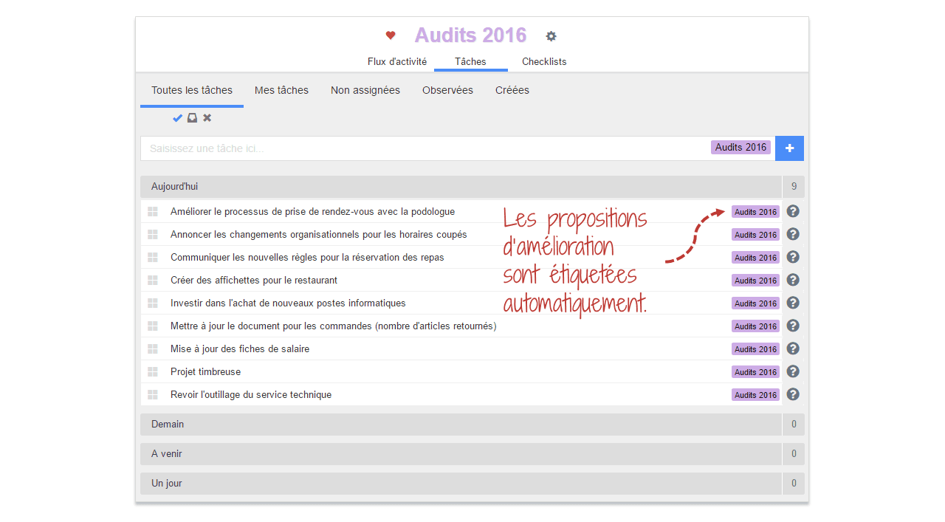Open the Observées tab
The height and width of the screenshot is (522, 945).
click(447, 90)
